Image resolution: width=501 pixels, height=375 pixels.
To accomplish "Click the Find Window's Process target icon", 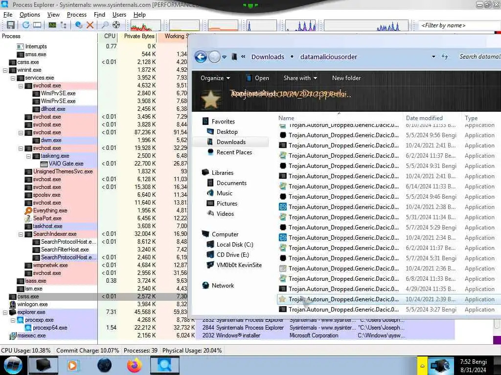I will tap(116, 25).
